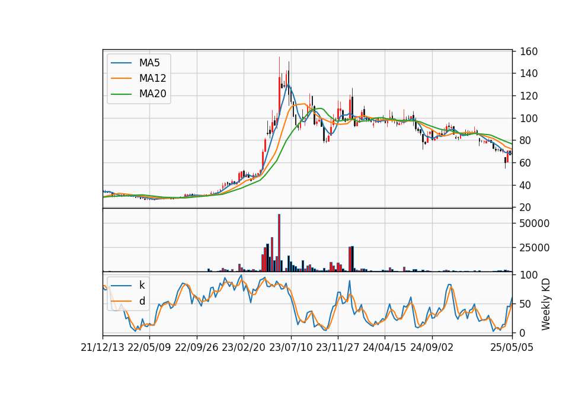569x409 pixels.
Task: Click the 22/05/09 date axis label
Action: click(149, 347)
